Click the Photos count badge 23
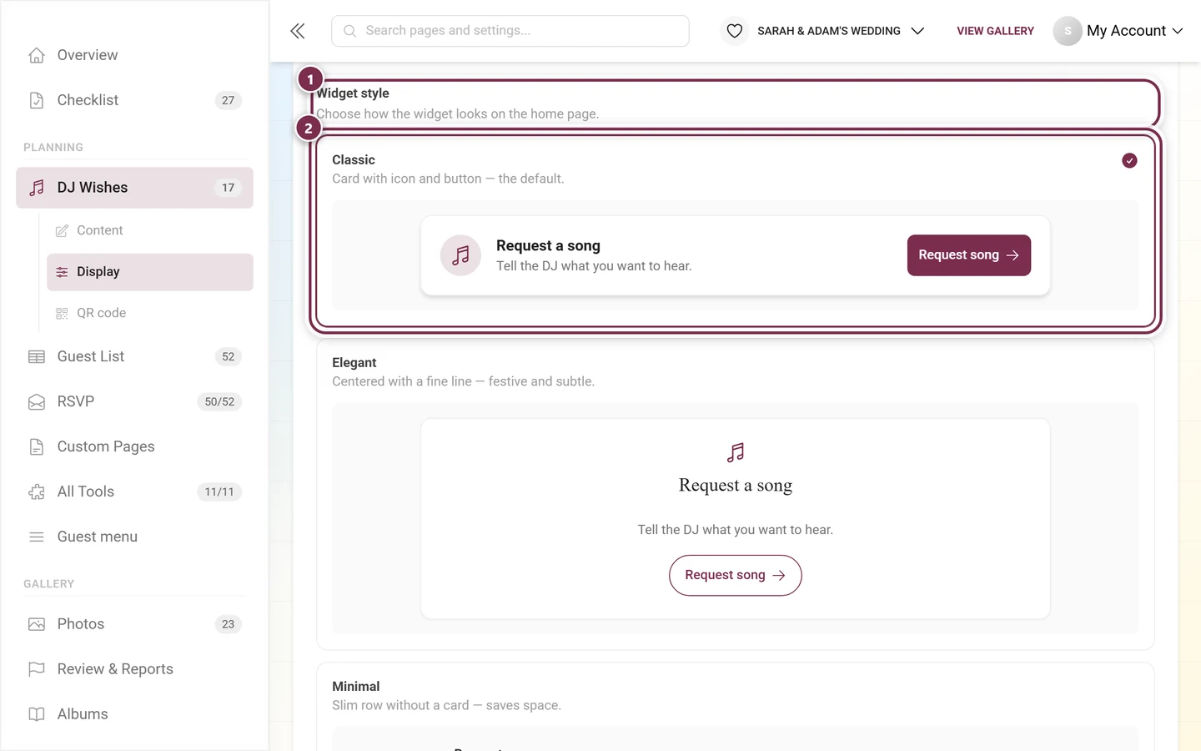This screenshot has width=1201, height=751. click(229, 624)
